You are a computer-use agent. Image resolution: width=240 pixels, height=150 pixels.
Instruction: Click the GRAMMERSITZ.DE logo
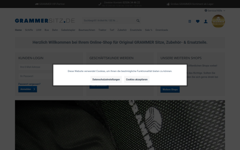pos(45,21)
